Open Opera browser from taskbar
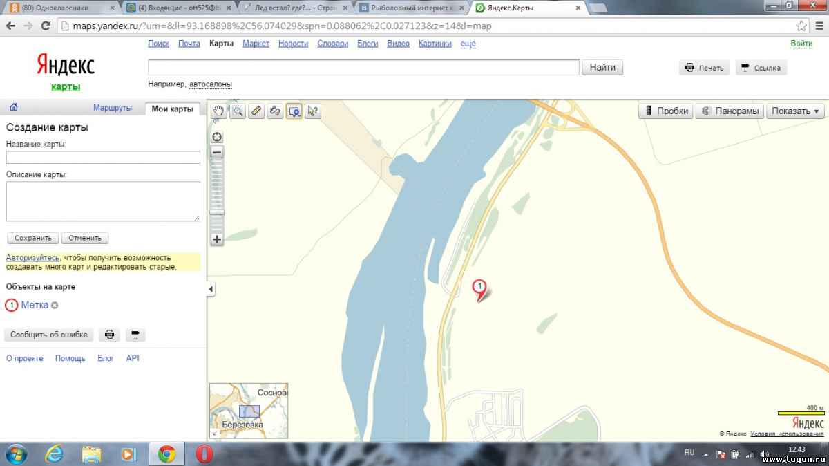The image size is (829, 466). 204,454
